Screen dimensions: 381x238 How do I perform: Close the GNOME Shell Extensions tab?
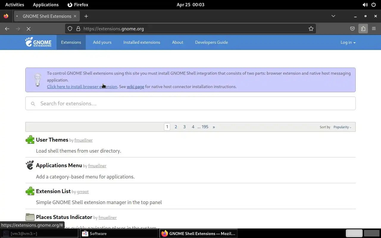[75, 16]
